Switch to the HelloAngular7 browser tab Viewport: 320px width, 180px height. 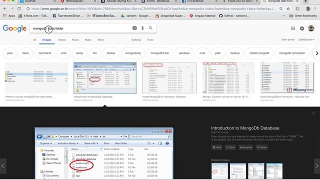78,1
